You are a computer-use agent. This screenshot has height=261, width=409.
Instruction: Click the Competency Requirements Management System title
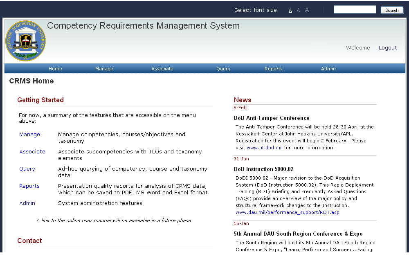[x=143, y=26]
